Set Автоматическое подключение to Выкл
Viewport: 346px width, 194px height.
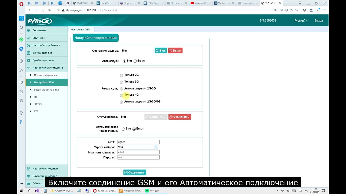click(134, 129)
